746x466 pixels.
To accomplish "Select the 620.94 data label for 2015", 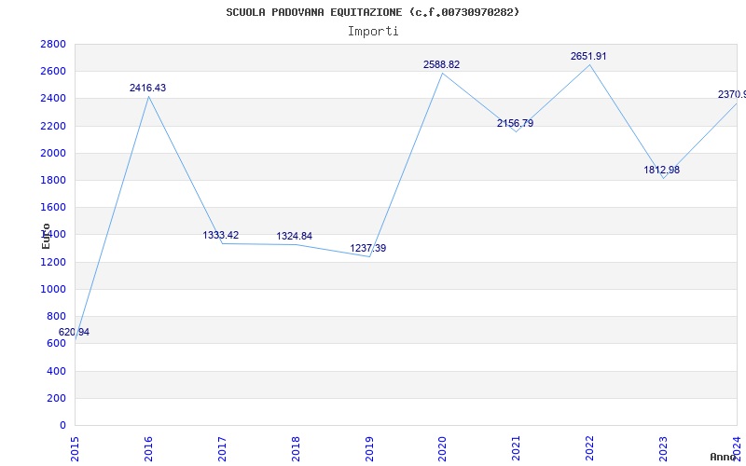I will pos(74,332).
